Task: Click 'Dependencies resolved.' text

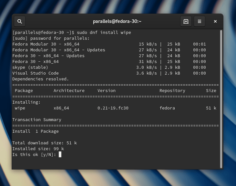Action: click(40, 79)
